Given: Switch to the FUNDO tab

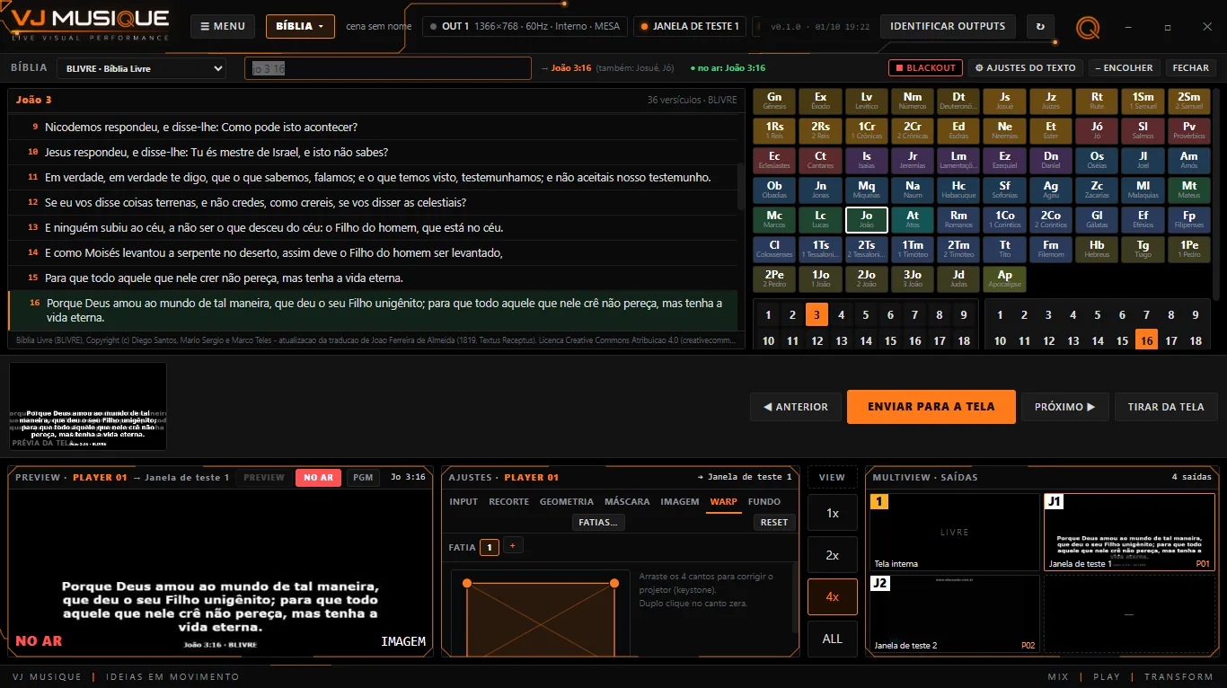Looking at the screenshot, I should tap(764, 502).
